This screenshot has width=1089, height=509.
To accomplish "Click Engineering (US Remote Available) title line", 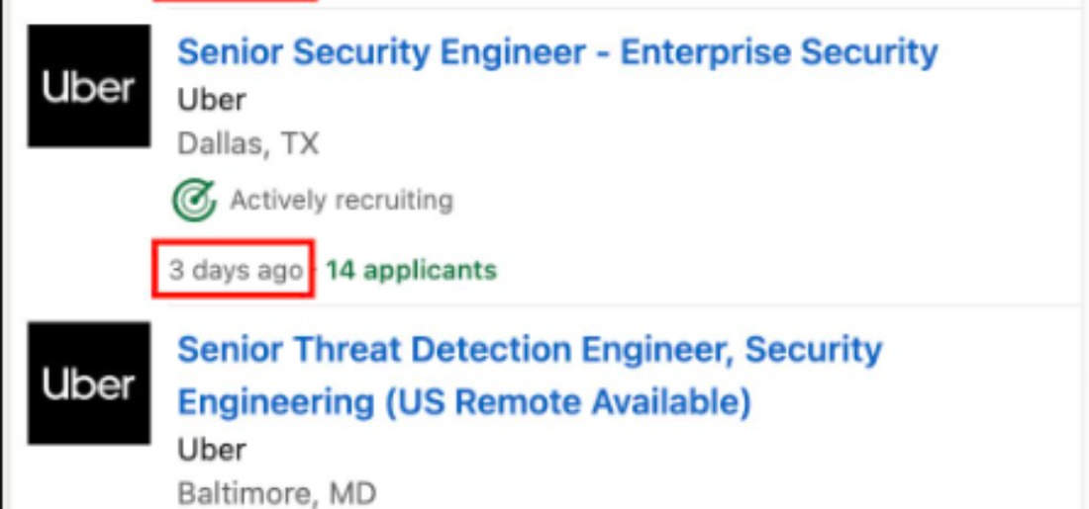I will pyautogui.click(x=464, y=402).
